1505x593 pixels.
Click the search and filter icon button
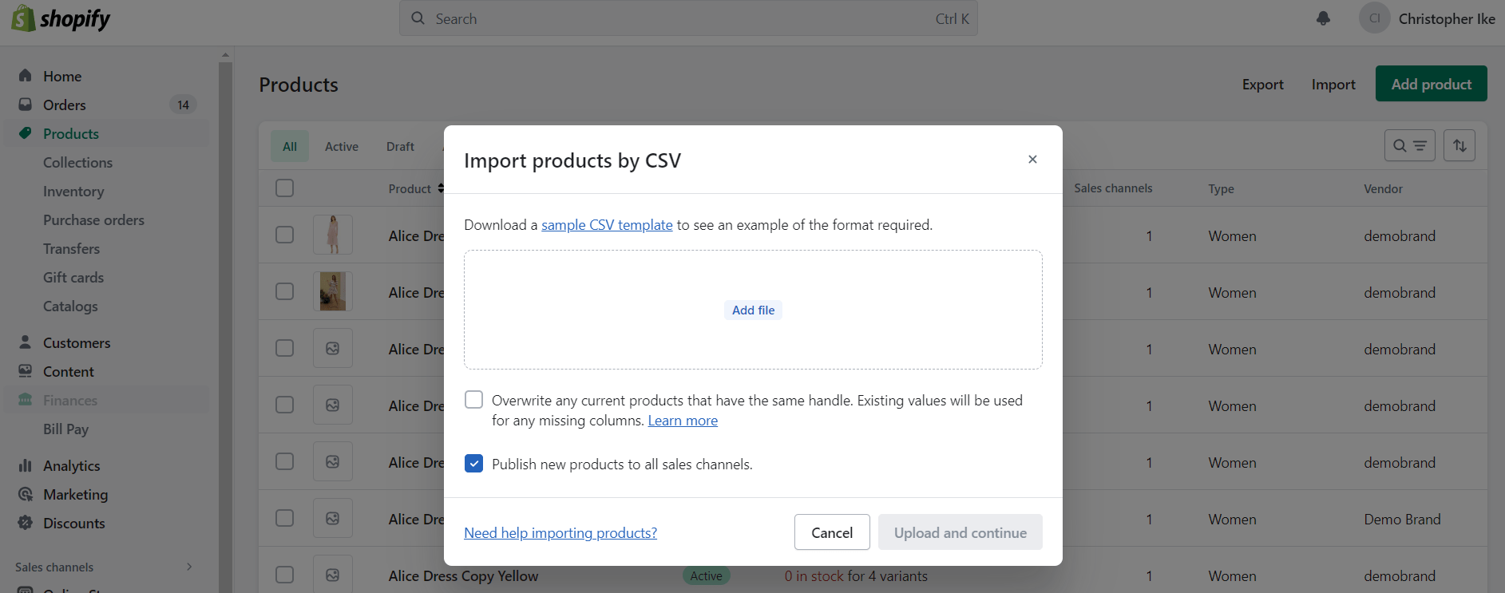[x=1409, y=145]
